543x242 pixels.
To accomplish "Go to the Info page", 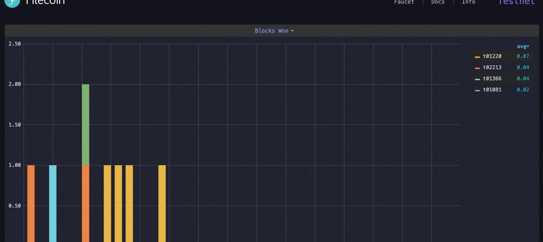I will pos(468,2).
